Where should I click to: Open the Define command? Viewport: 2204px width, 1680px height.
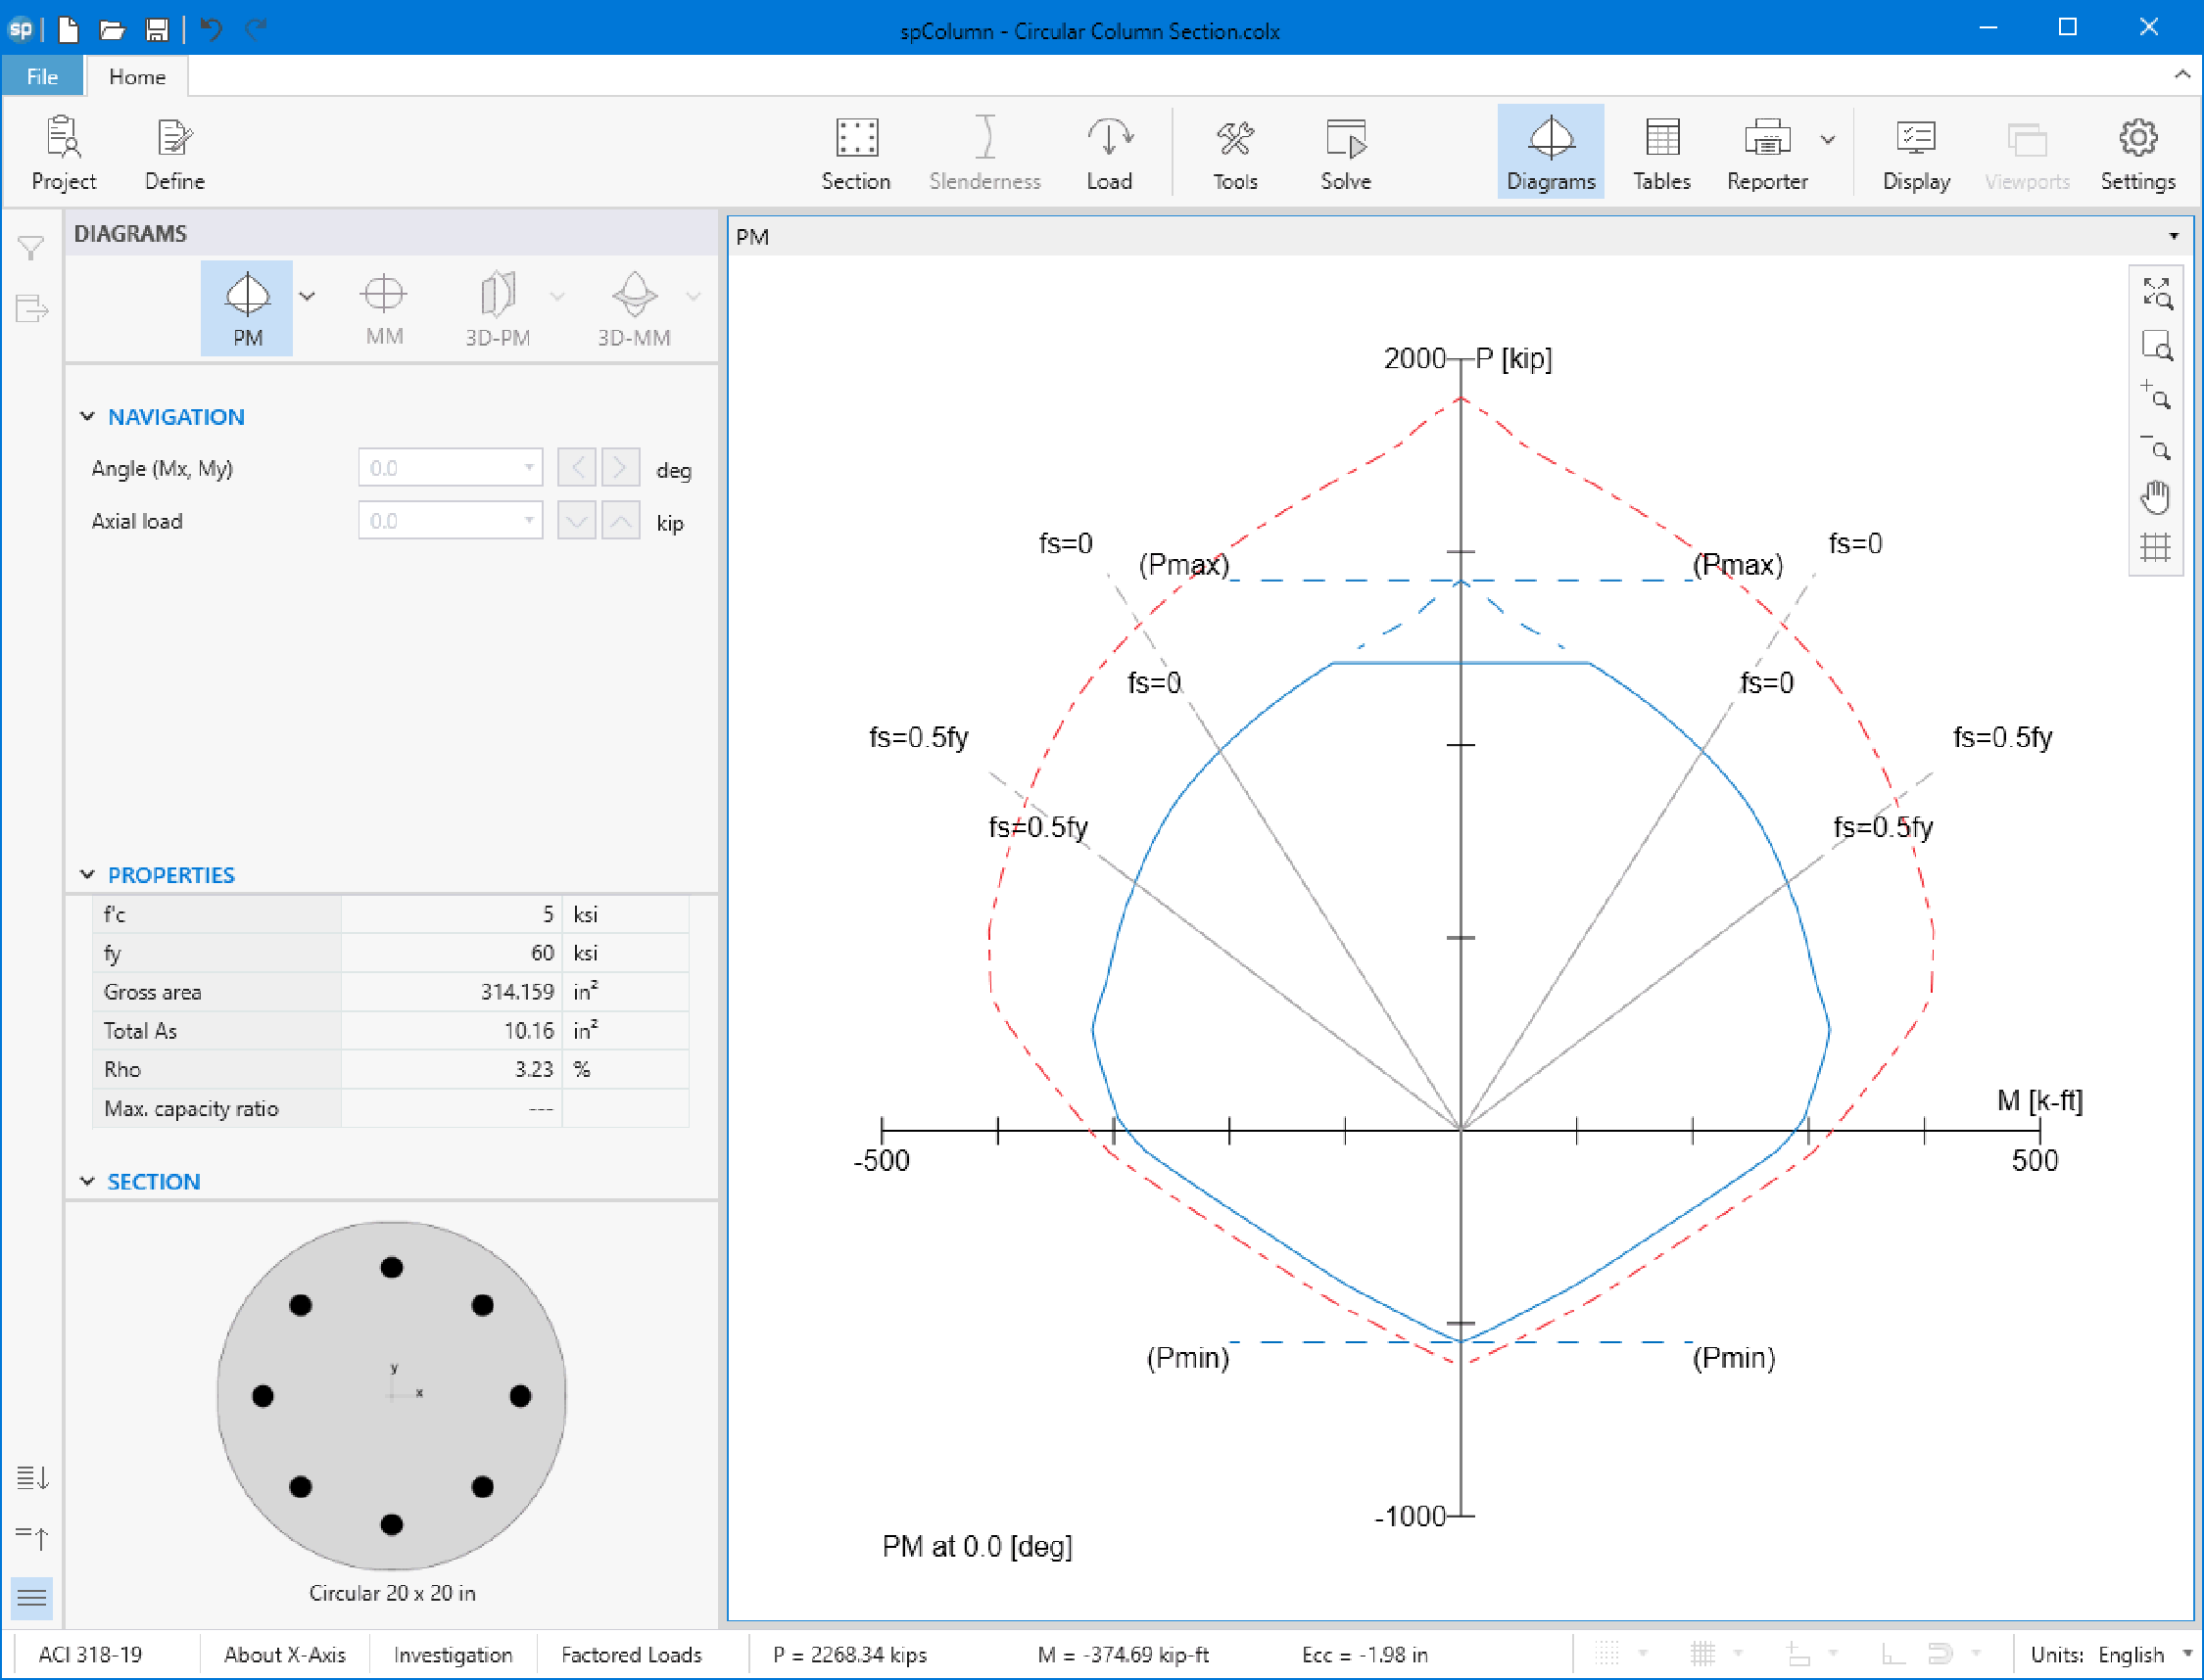174,153
